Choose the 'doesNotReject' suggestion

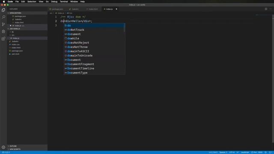94,43
